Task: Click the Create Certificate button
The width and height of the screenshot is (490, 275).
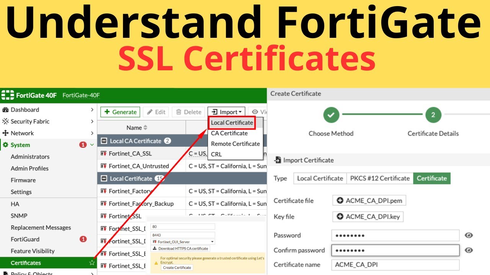Action: point(177,268)
